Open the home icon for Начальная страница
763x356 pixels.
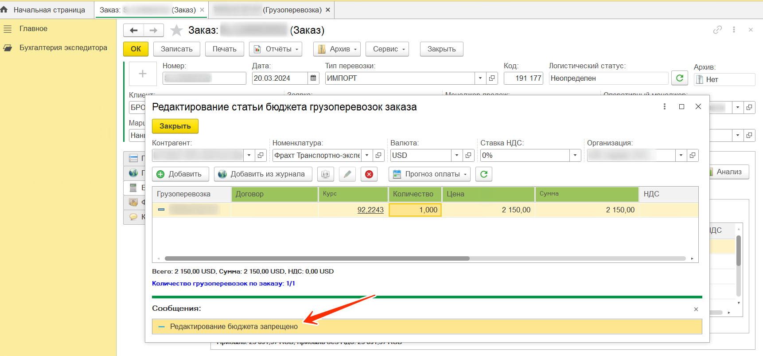click(x=4, y=9)
